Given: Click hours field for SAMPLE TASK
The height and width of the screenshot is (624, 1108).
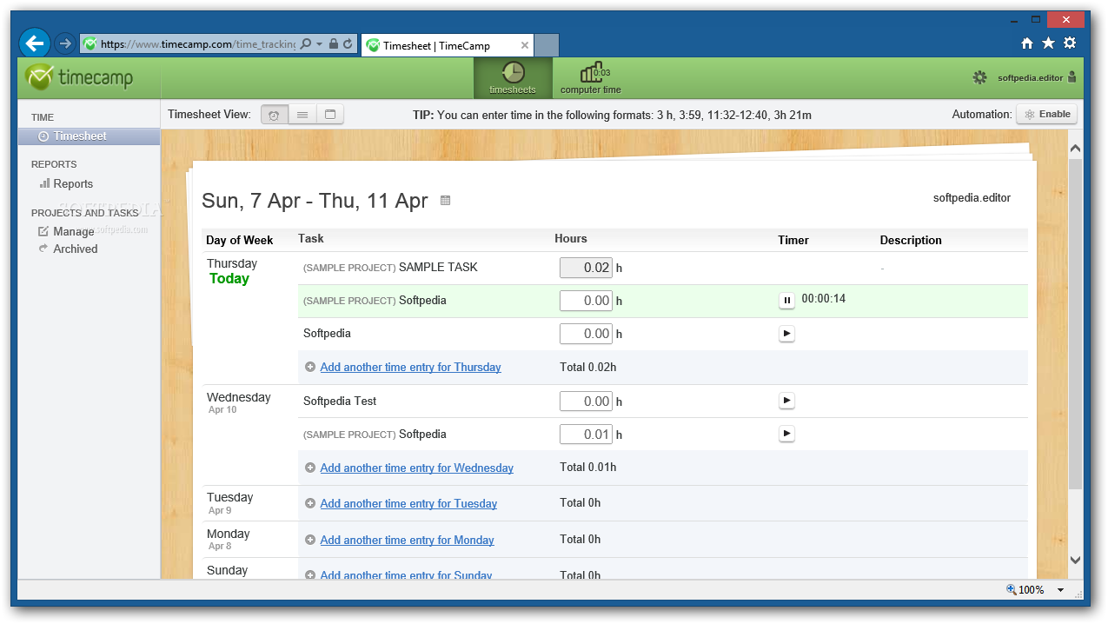Looking at the screenshot, I should coord(586,268).
